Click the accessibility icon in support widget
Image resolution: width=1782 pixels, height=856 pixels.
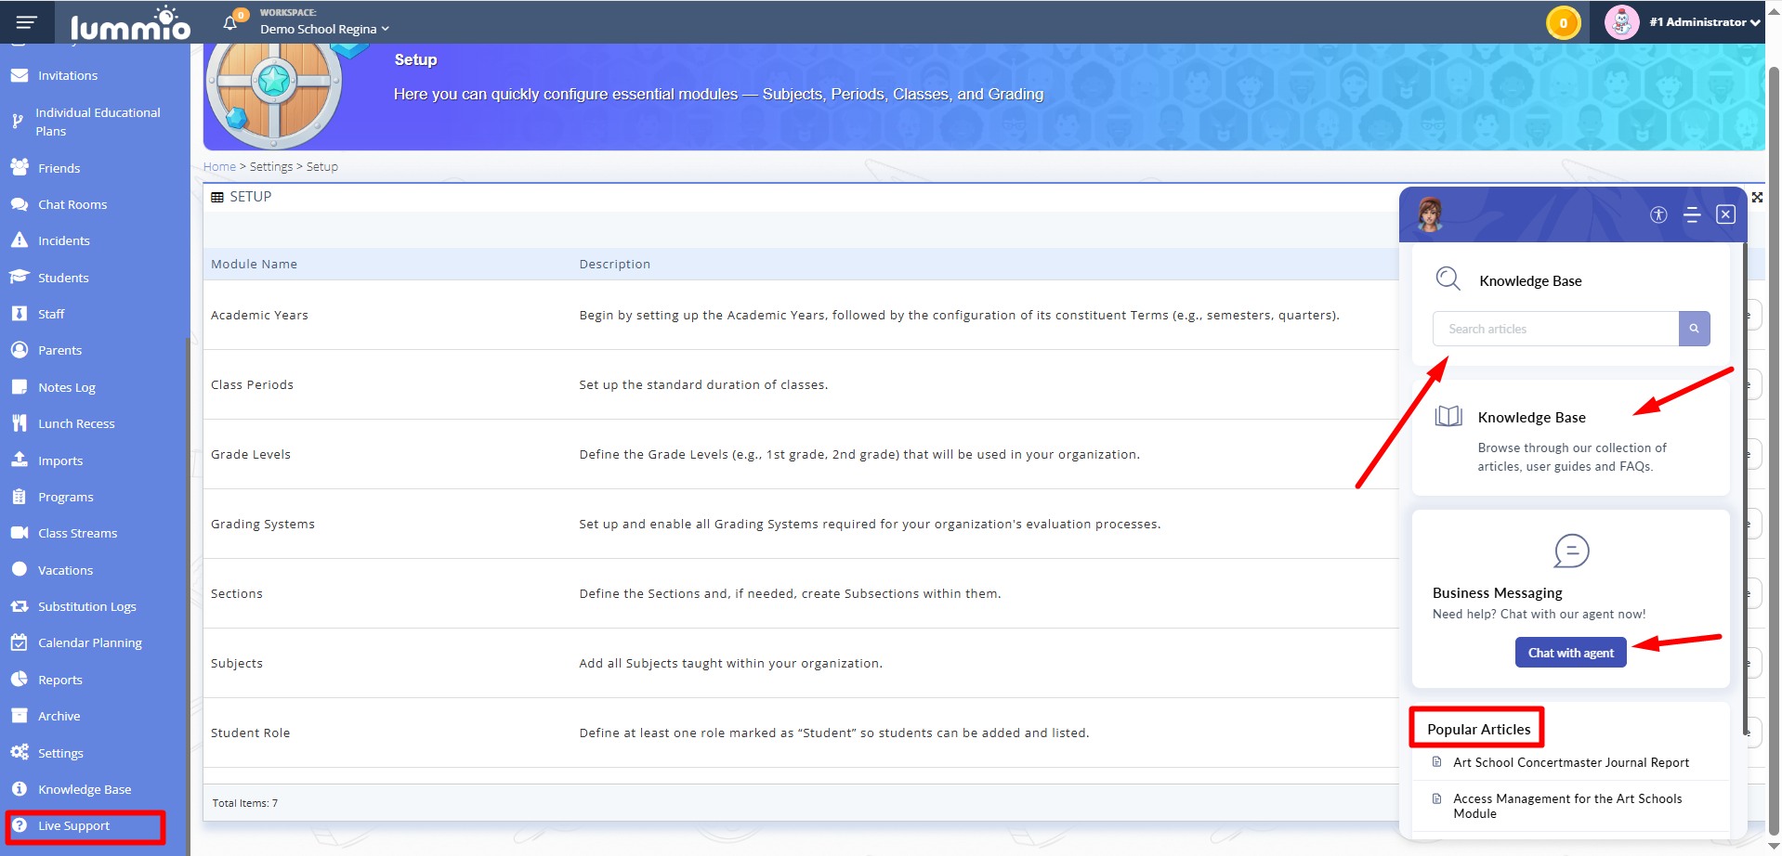(1658, 214)
